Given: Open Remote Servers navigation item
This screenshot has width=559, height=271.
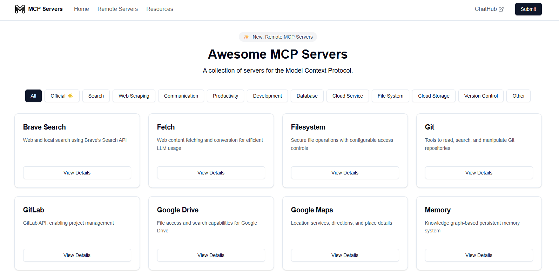Looking at the screenshot, I should (x=117, y=9).
